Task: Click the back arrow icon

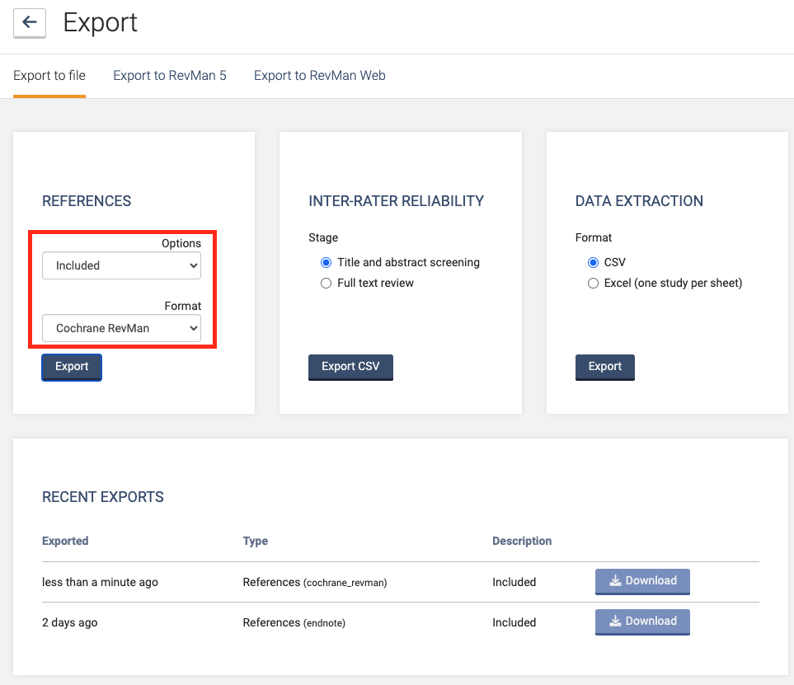Action: (x=30, y=23)
